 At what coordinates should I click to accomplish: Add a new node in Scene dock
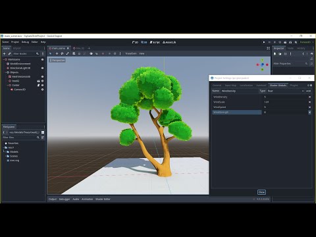(x=4, y=54)
